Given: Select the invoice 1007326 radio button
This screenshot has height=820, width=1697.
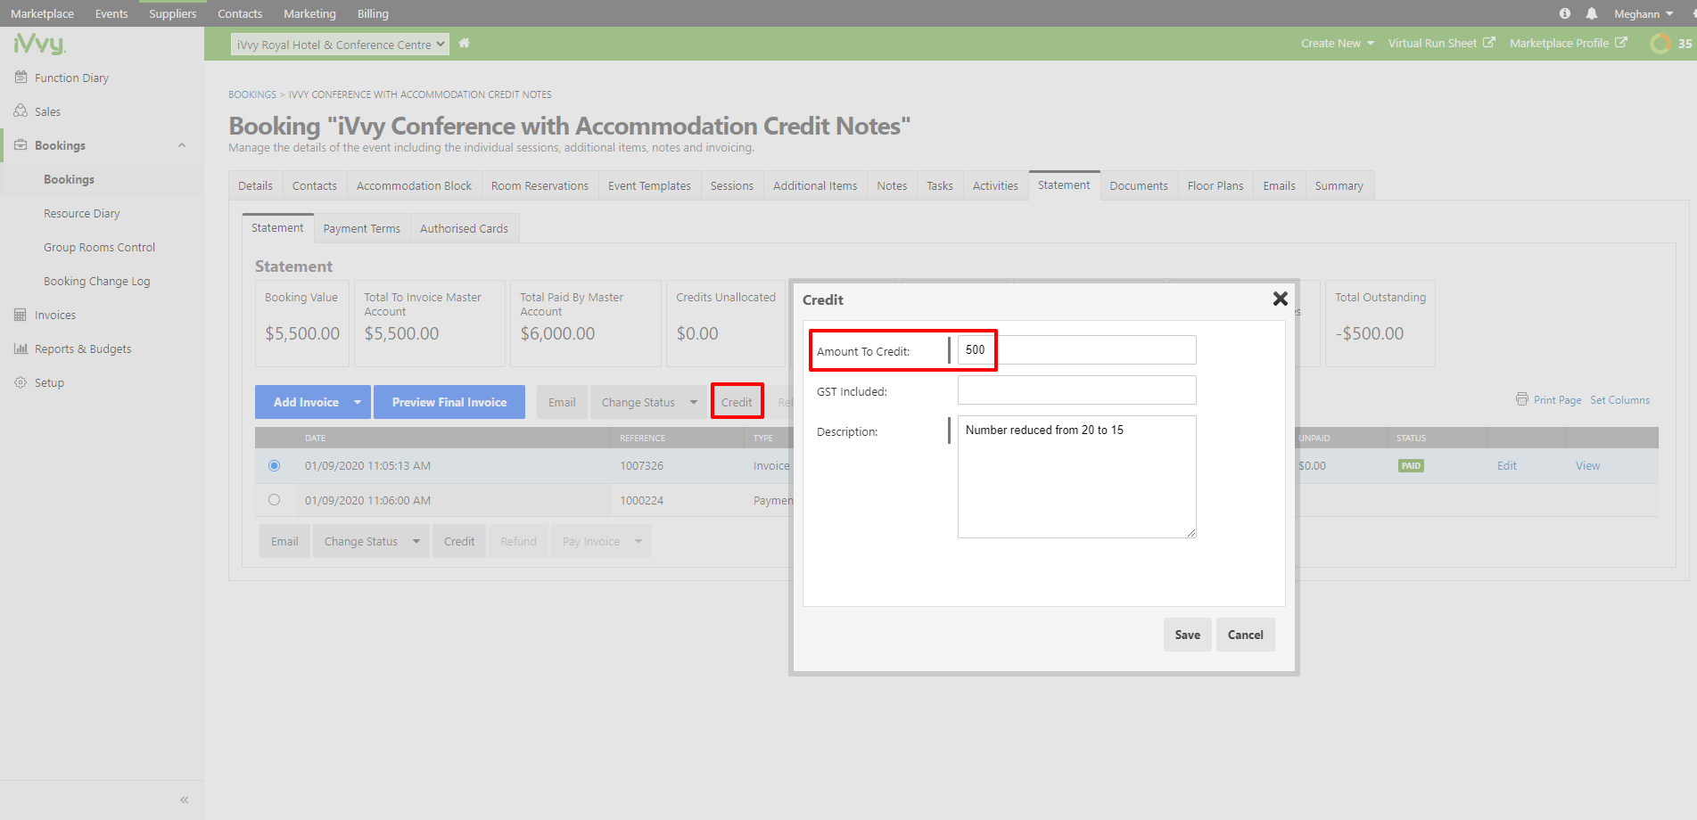Looking at the screenshot, I should click(x=274, y=465).
